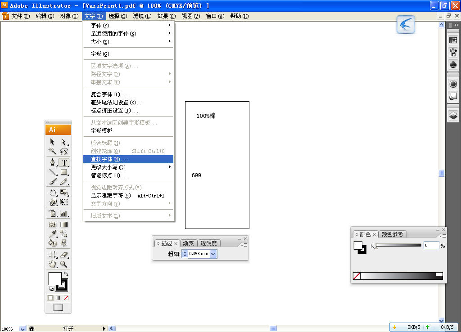This screenshot has height=332, width=461.
Task: Select the Eraser tool
Action: tap(64, 255)
